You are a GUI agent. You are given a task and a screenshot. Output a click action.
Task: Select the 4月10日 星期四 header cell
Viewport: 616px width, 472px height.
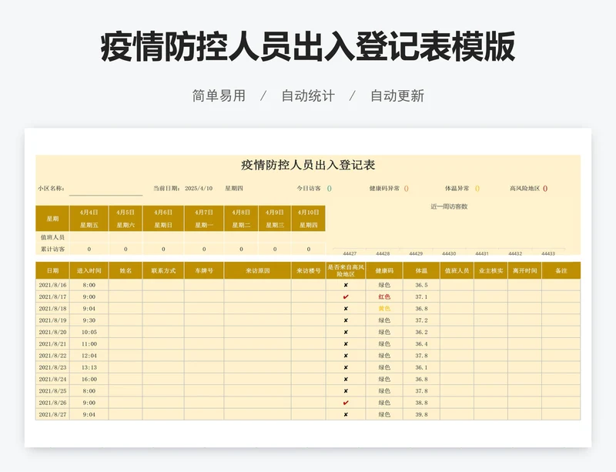(308, 219)
